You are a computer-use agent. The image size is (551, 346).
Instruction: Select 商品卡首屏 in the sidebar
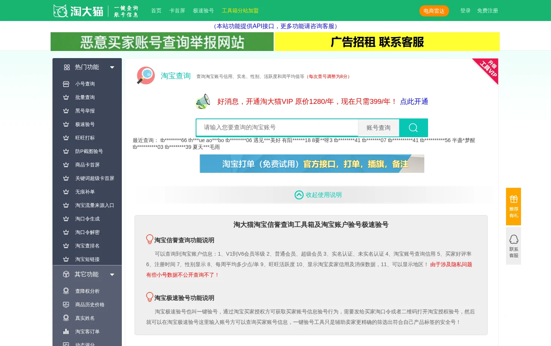coord(87,165)
